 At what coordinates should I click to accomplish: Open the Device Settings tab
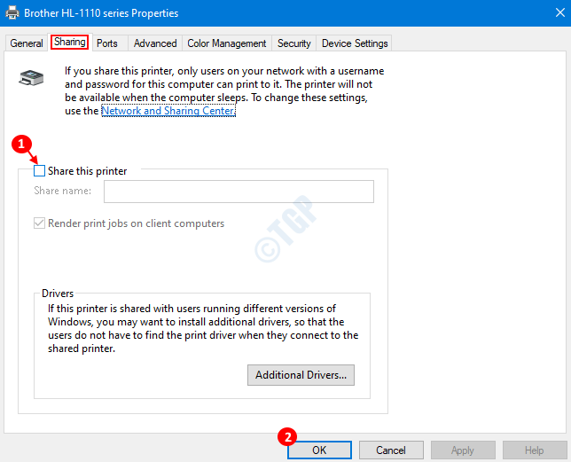(x=355, y=43)
